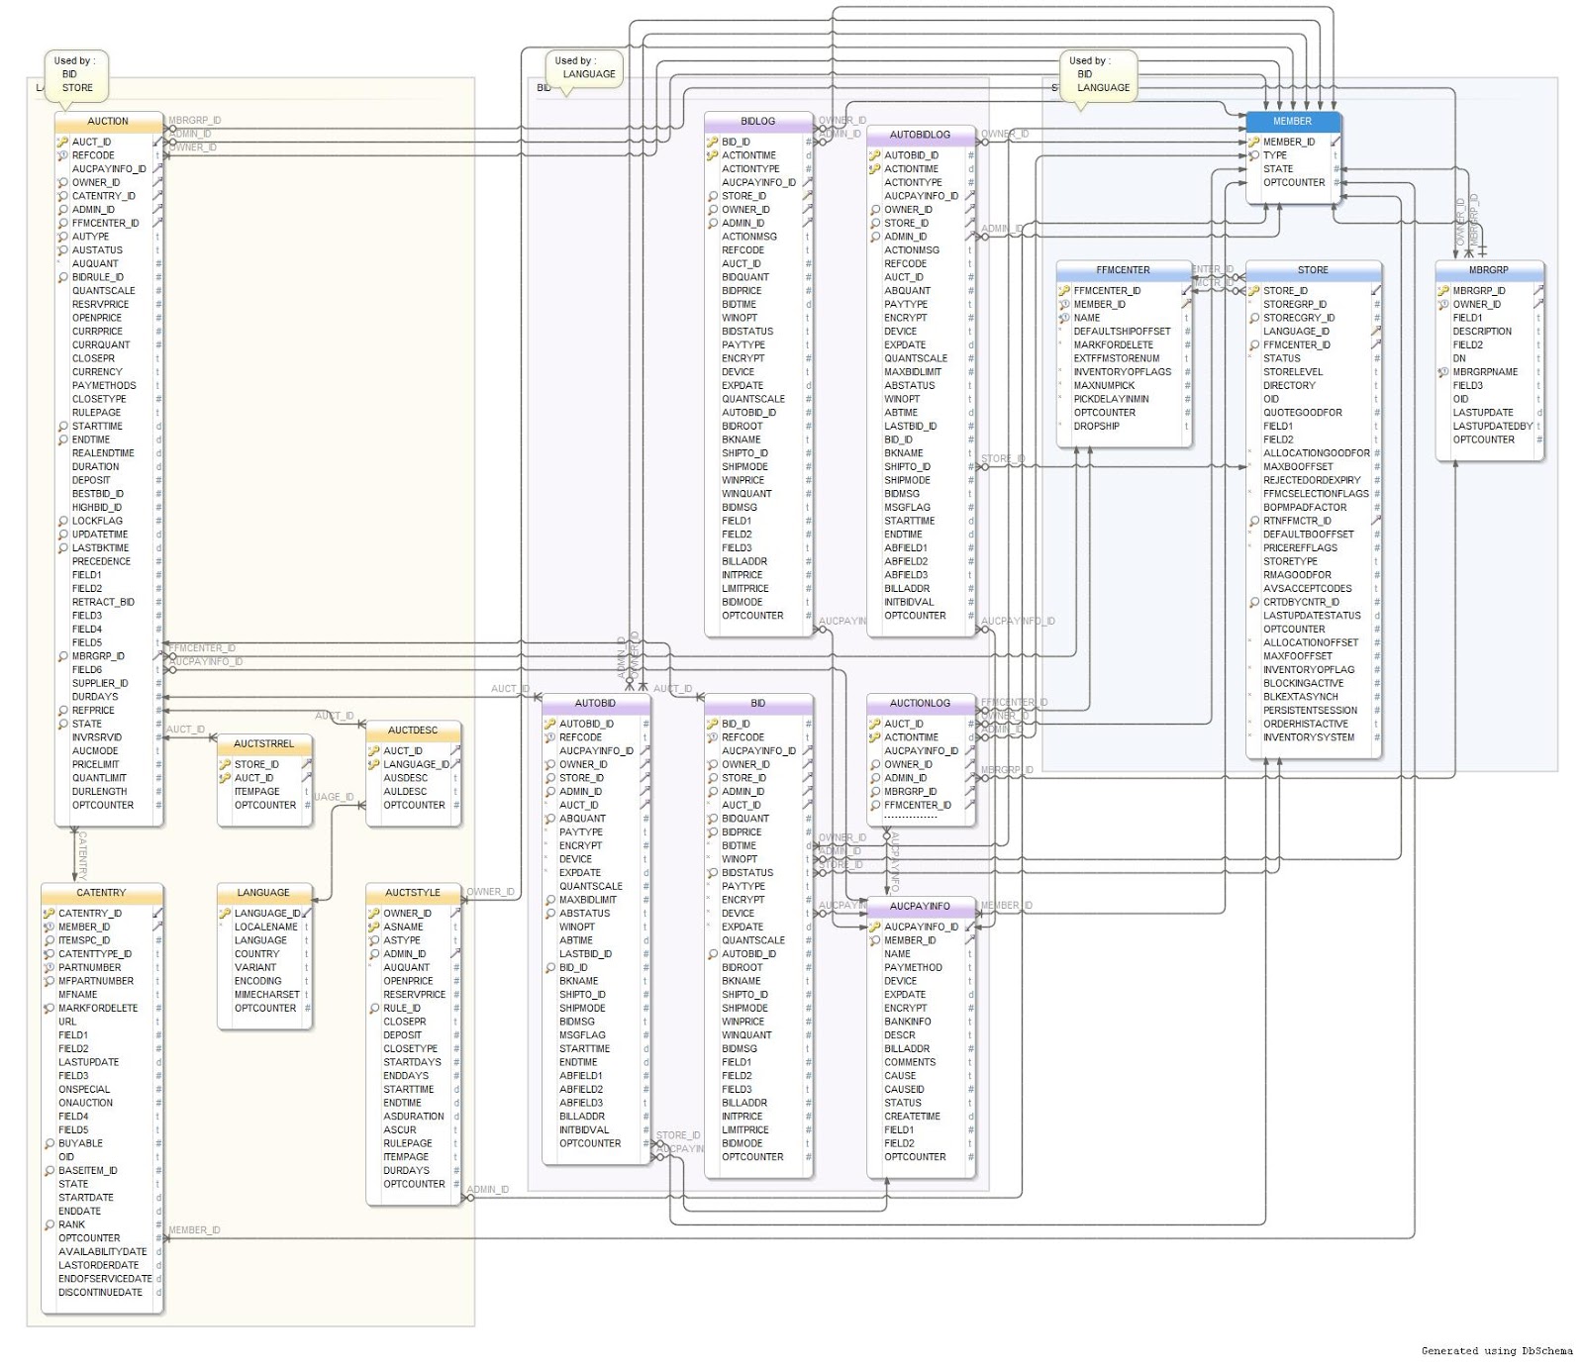Click the key icon beside FFCENTER_ID in FFCENTER table
This screenshot has height=1367, width=1584.
point(1064,291)
